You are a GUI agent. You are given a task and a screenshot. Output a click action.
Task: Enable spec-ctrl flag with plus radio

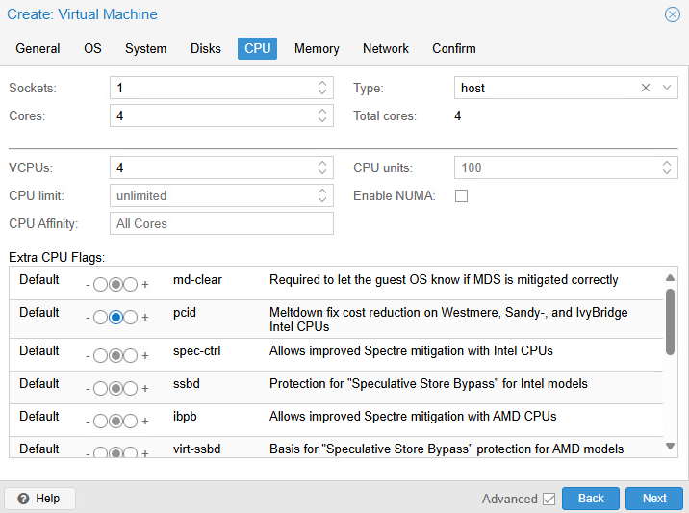131,356
